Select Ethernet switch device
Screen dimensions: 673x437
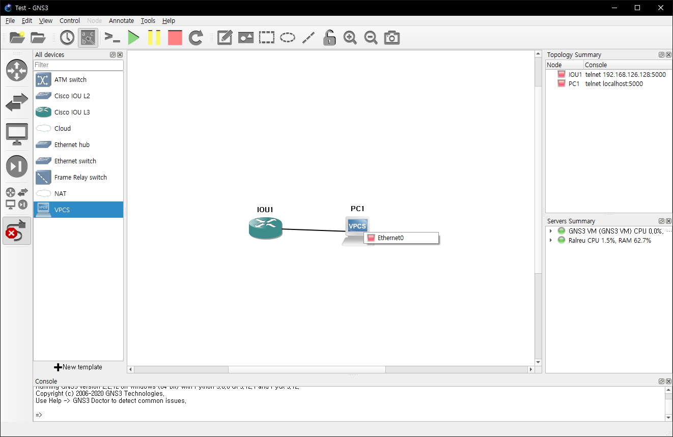point(78,161)
